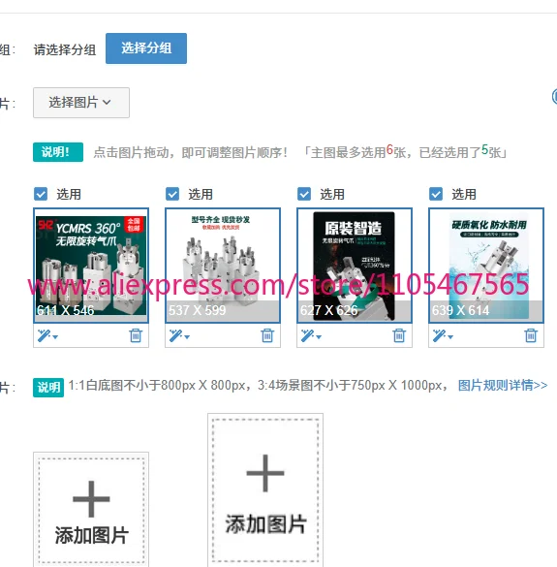Select the 型号齐全 现货秒发 thumbnail

pos(223,266)
